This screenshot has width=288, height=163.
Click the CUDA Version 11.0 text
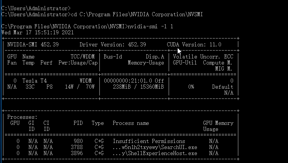[x=194, y=45]
